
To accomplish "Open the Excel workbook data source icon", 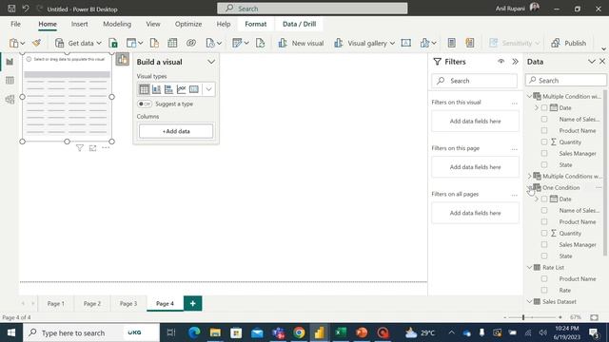I will (113, 43).
